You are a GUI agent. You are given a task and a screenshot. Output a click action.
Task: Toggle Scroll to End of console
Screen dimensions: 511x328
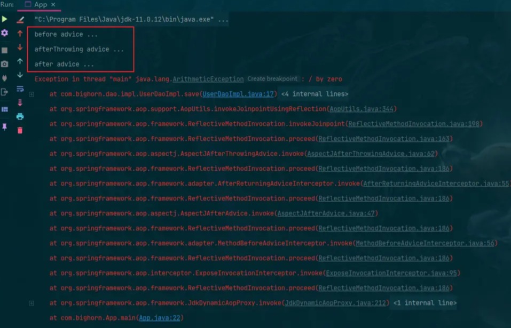click(x=20, y=102)
